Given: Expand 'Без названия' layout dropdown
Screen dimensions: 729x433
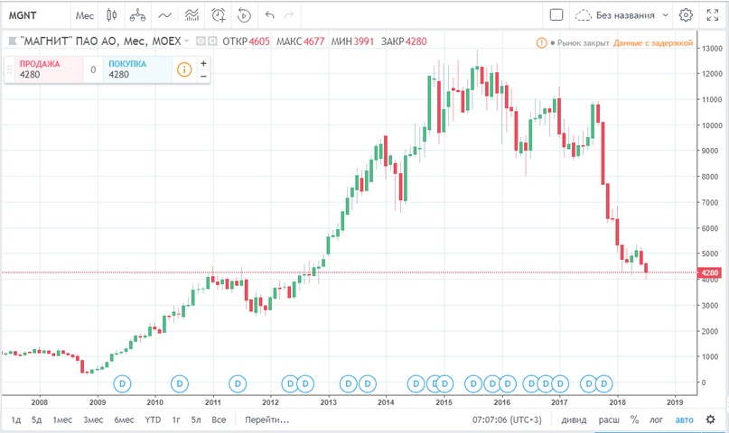Looking at the screenshot, I should [665, 15].
